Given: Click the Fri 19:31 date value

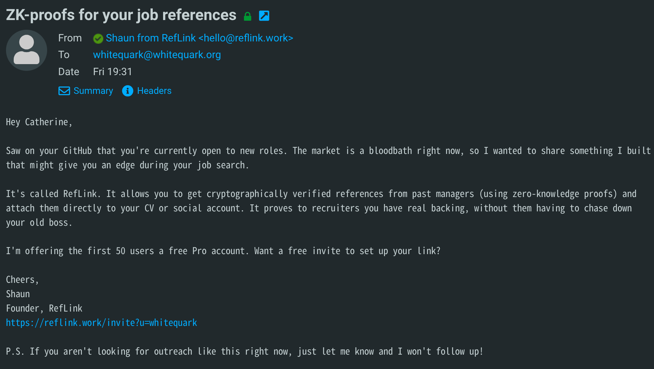Looking at the screenshot, I should pyautogui.click(x=113, y=72).
